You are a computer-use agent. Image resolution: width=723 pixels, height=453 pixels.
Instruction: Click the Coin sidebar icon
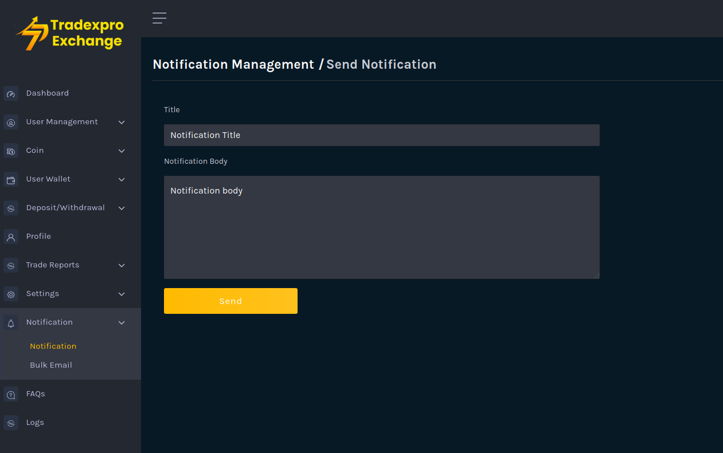tap(11, 151)
